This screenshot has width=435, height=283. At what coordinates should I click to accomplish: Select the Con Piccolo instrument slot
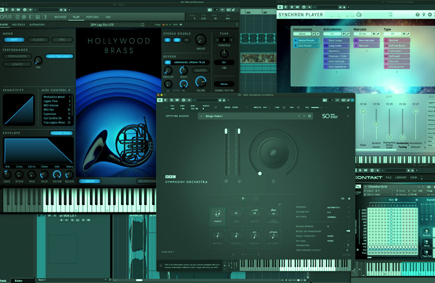pyautogui.click(x=306, y=46)
